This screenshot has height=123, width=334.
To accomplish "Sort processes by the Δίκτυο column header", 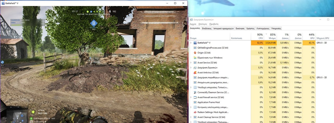I will [x=296, y=37].
